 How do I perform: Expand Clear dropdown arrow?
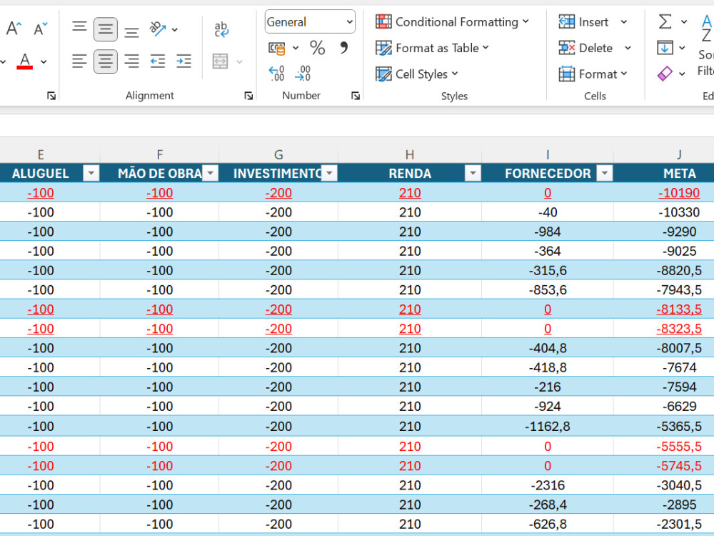pos(682,74)
